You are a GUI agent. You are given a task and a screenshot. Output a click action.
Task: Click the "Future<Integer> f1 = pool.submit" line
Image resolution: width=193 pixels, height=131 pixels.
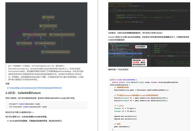point(141,98)
